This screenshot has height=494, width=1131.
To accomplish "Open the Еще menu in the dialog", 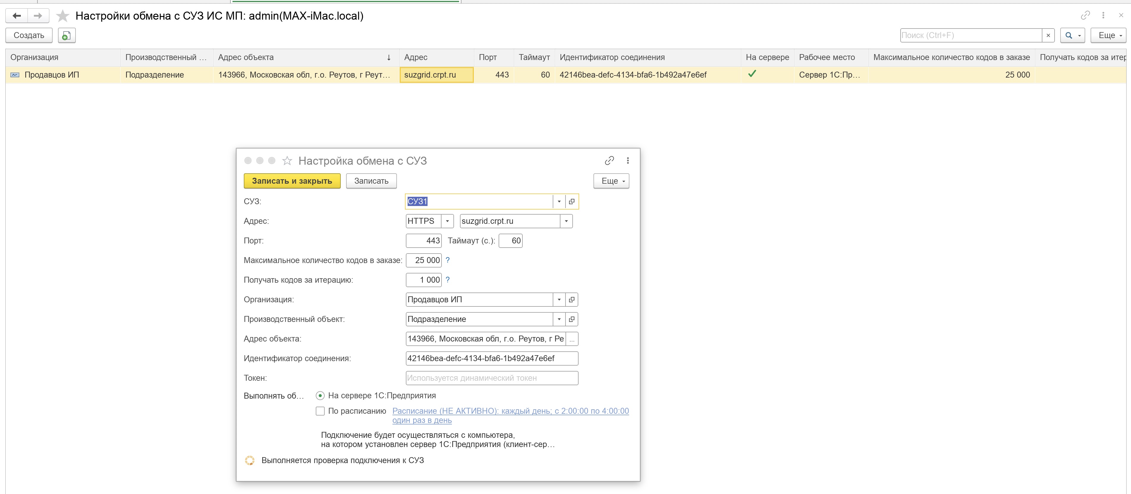I will [x=611, y=181].
